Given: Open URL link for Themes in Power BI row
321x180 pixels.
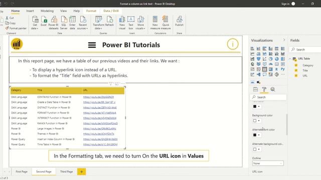Looking at the screenshot, I should [x=98, y=134].
